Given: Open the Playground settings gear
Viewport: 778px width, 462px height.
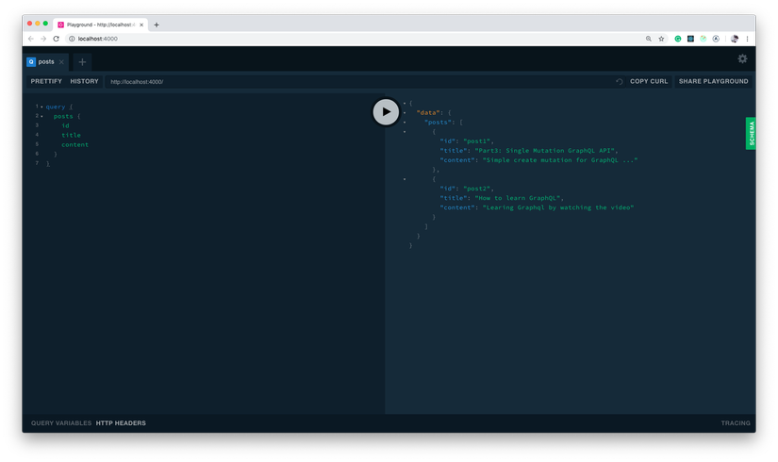Looking at the screenshot, I should 742,58.
